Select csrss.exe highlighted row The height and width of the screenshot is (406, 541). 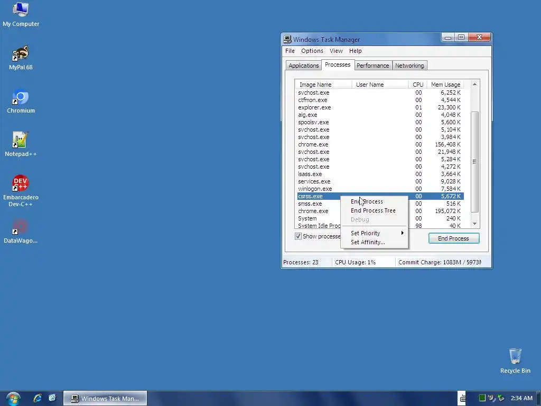point(380,196)
